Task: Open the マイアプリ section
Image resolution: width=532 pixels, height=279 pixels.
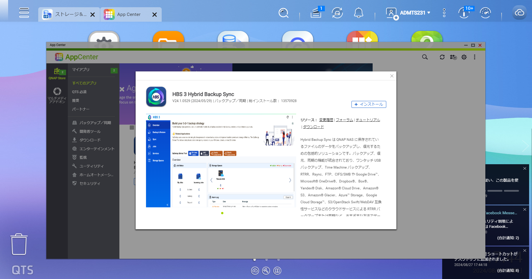Action: 81,70
